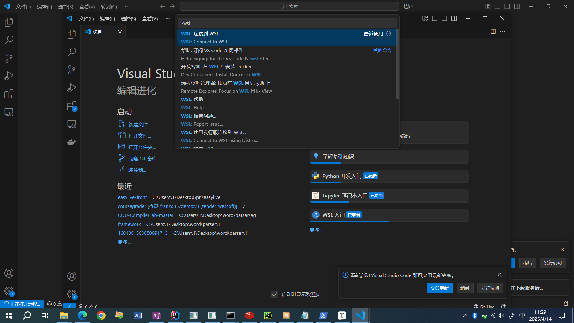
Task: Open Extensions icon with badge 2
Action: click(x=72, y=106)
